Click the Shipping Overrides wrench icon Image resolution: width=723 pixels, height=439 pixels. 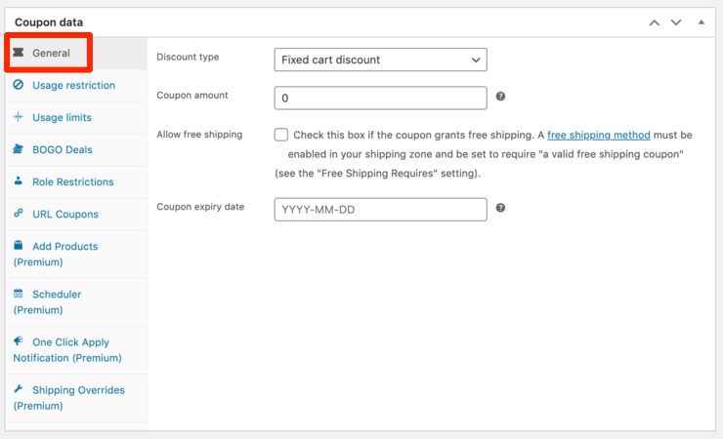click(19, 389)
